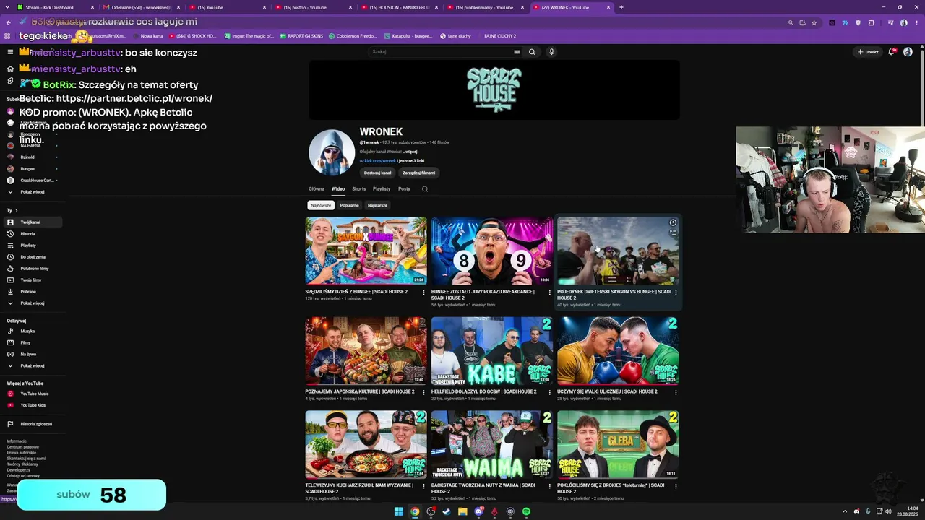Click the Utwórz create button

(868, 52)
